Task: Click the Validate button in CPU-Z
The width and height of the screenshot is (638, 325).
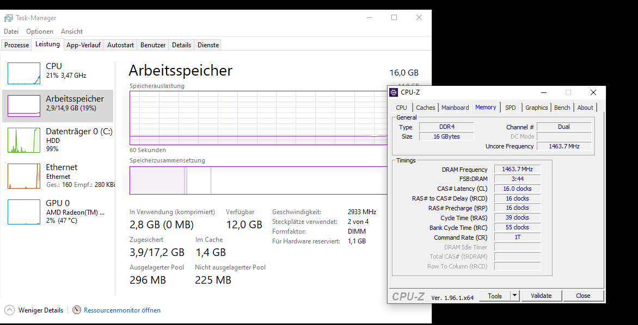Action: [x=541, y=296]
